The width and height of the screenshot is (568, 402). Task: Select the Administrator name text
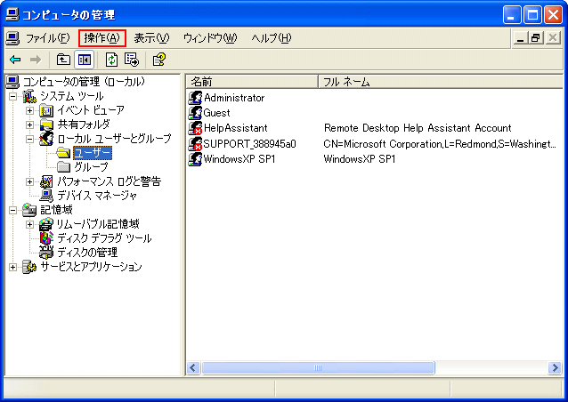coord(234,98)
